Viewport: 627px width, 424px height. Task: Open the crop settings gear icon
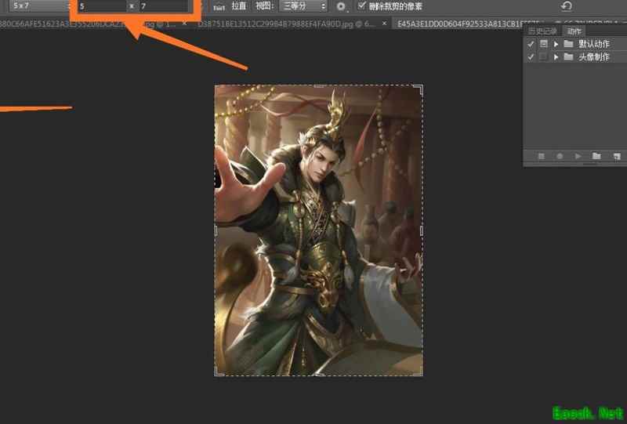[342, 6]
